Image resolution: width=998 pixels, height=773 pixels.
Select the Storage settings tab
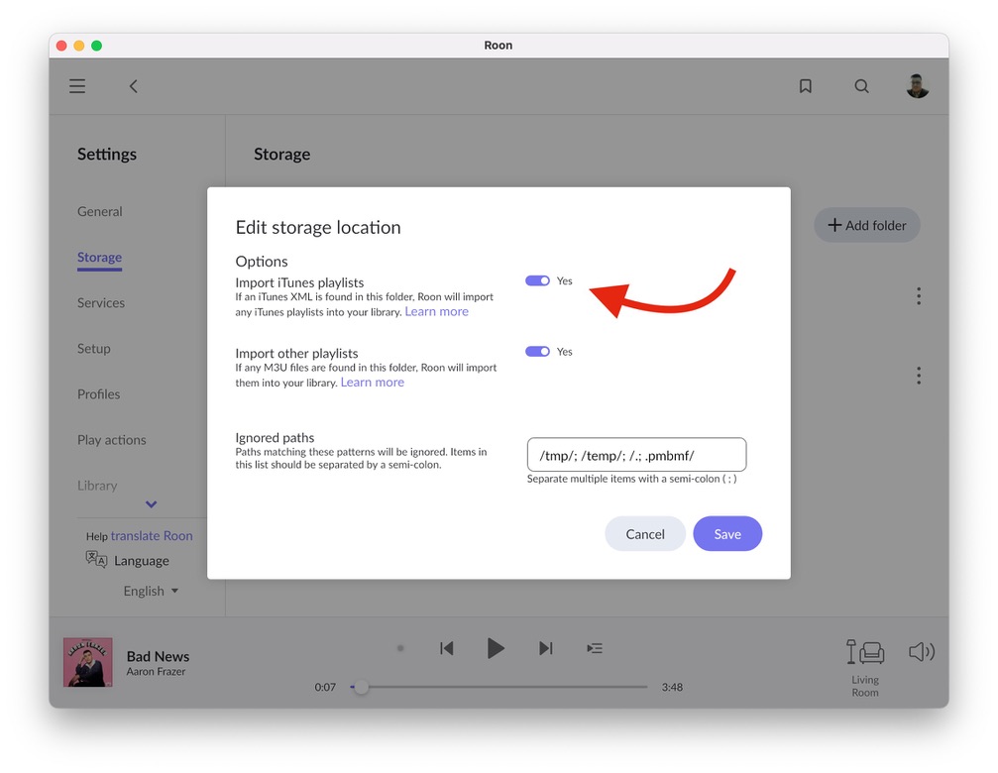(x=99, y=257)
